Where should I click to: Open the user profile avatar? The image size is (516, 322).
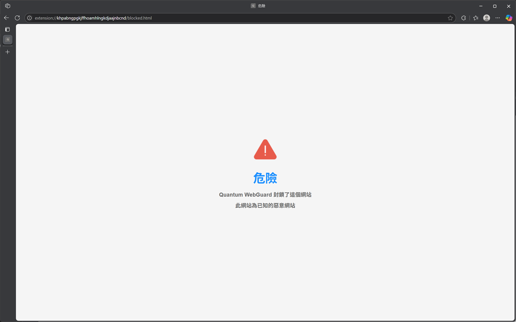487,18
